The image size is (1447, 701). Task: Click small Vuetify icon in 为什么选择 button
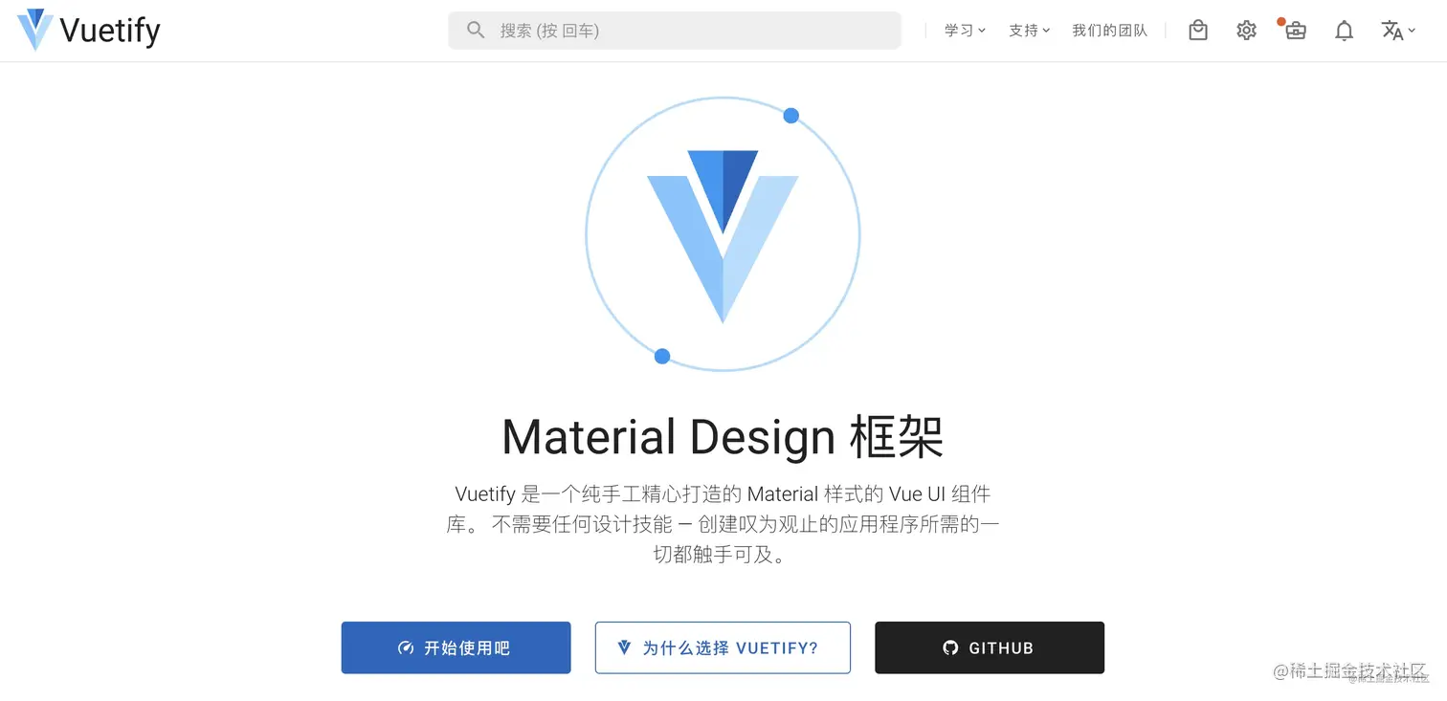[625, 647]
